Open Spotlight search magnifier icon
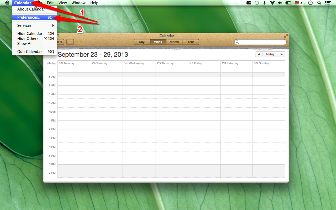Screen dimensions: 336x210 tap(319, 3)
